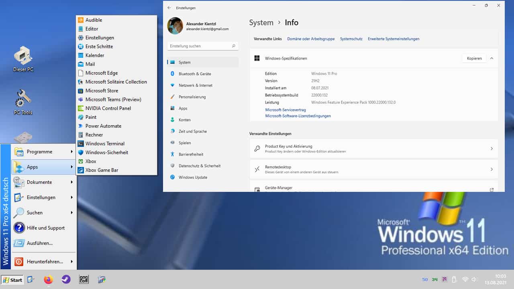Select Bluetooth & Geräte in settings sidebar
The width and height of the screenshot is (514, 289).
click(203, 74)
